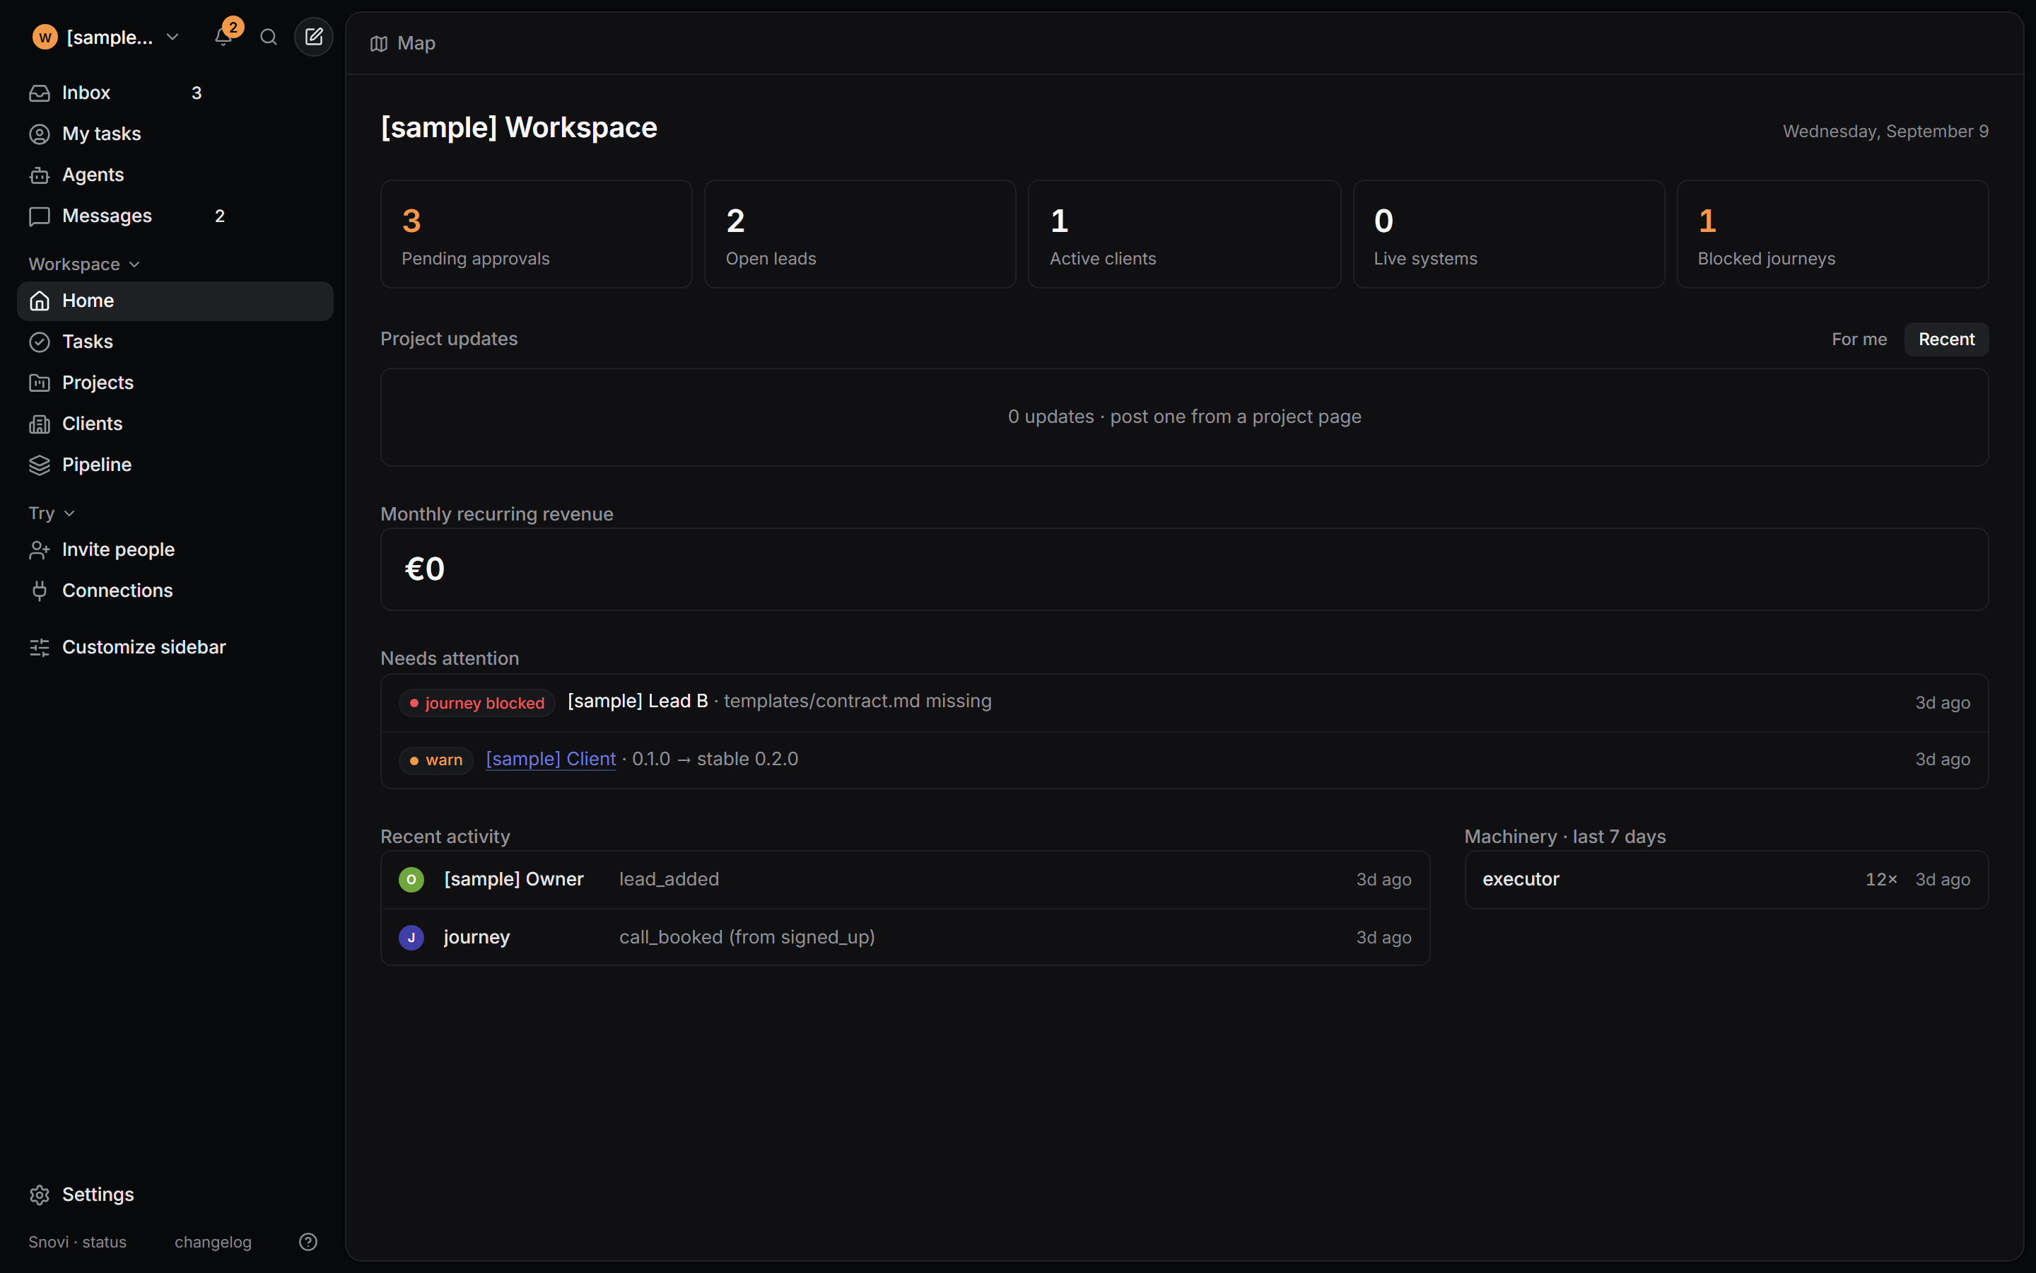Screen dimensions: 2036x1273
Task: Click the €0 revenue value
Action: click(x=425, y=569)
